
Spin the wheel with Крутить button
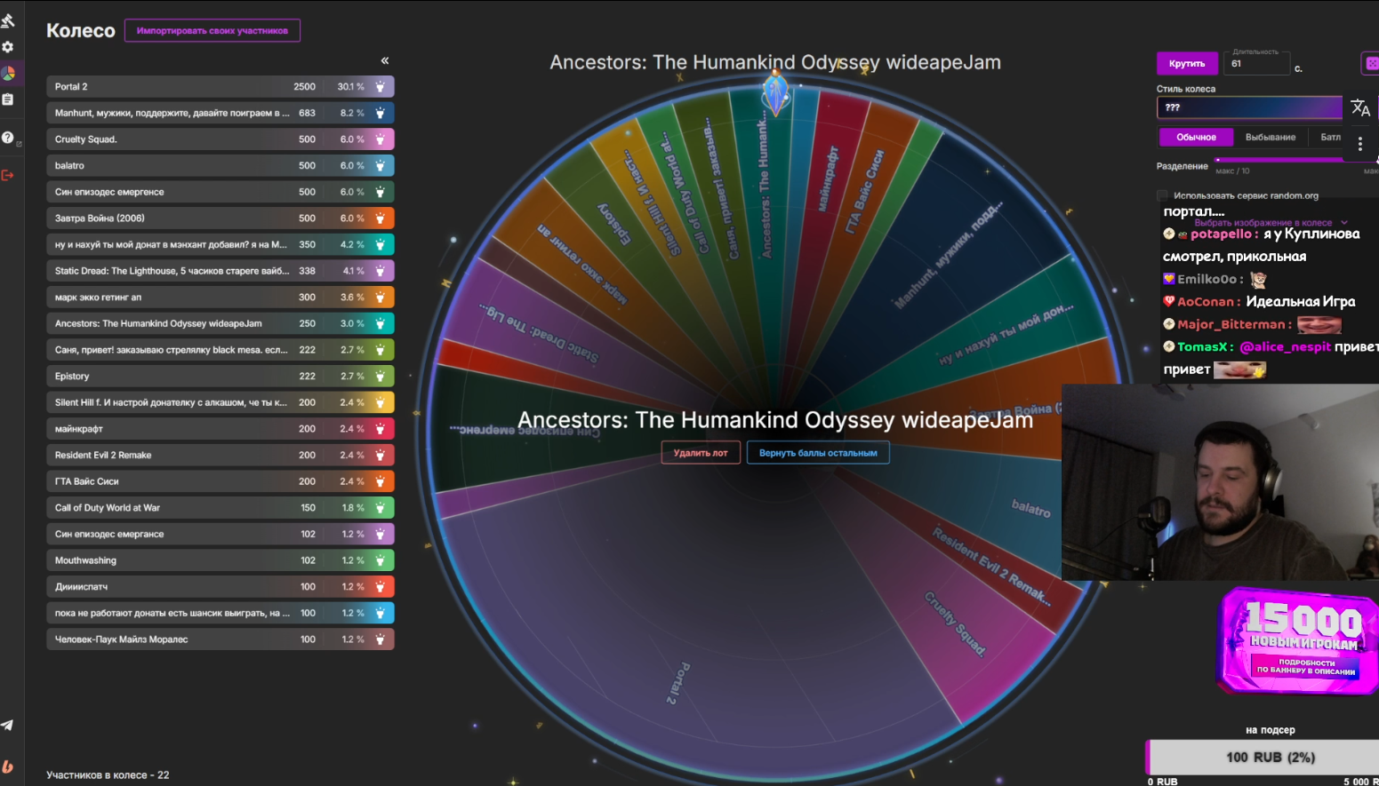click(x=1187, y=63)
